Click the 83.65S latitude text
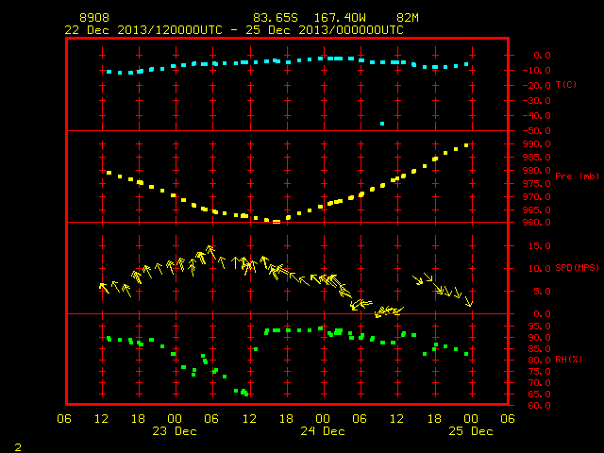The image size is (604, 453). pos(276,18)
